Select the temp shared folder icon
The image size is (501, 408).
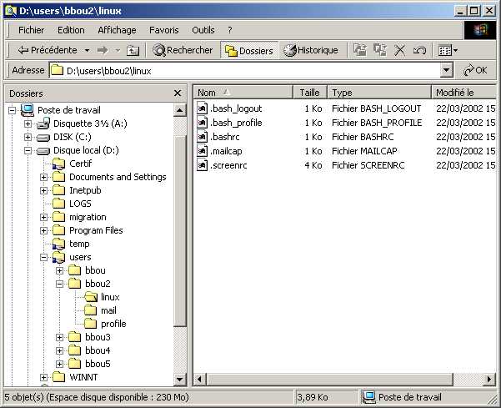pyautogui.click(x=59, y=244)
